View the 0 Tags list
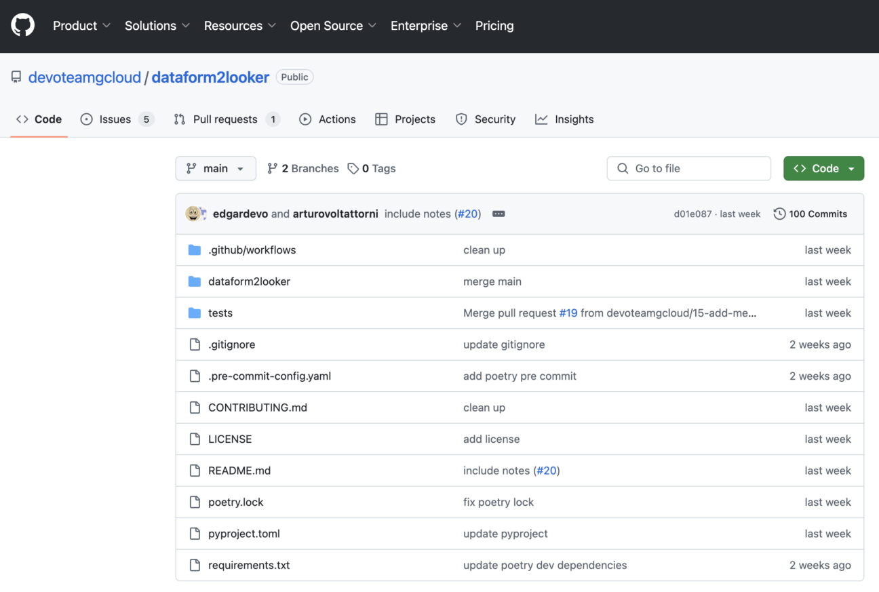Image resolution: width=879 pixels, height=592 pixels. pyautogui.click(x=372, y=169)
